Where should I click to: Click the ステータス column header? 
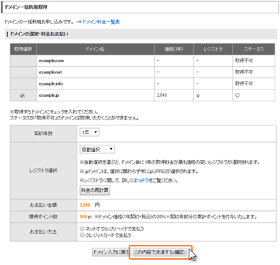point(254,49)
